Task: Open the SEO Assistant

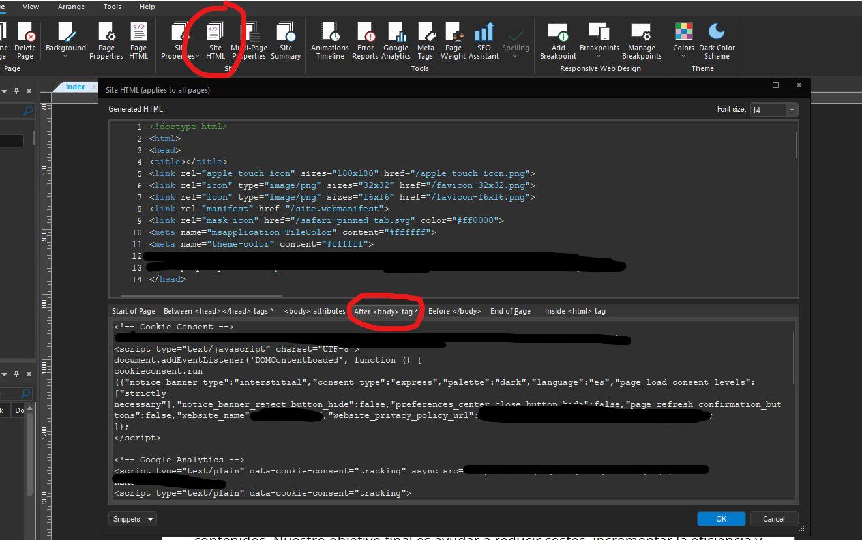Action: click(484, 41)
